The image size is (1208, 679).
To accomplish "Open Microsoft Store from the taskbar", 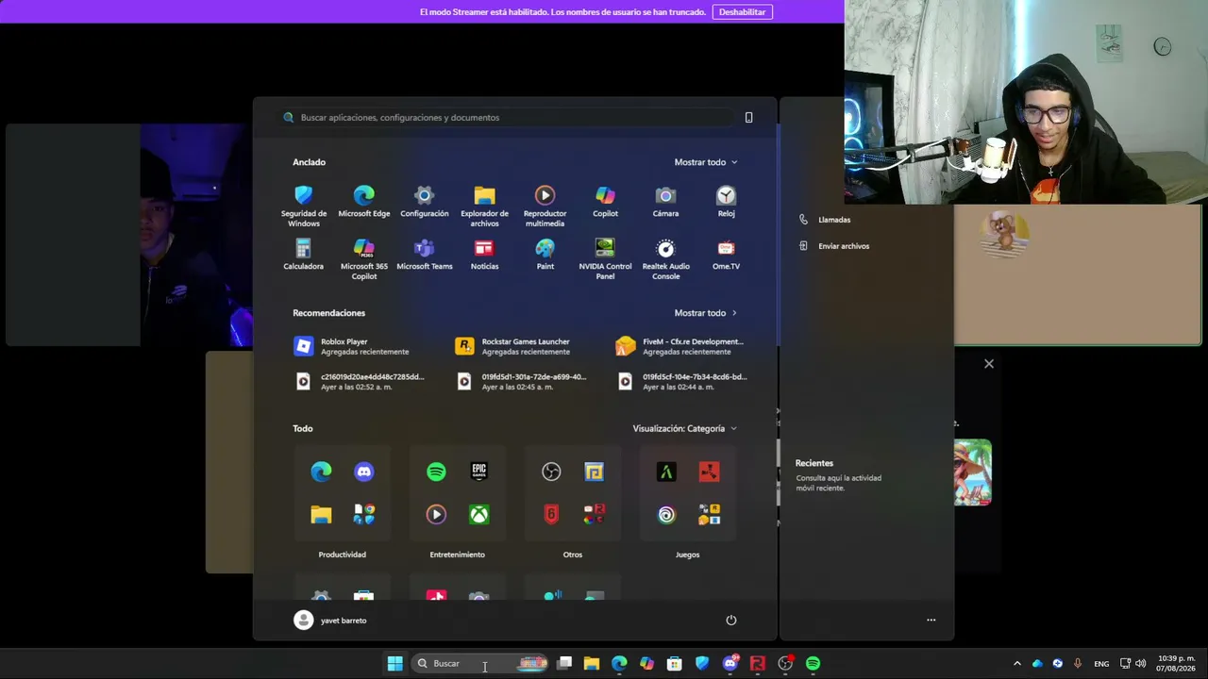I will 674,664.
